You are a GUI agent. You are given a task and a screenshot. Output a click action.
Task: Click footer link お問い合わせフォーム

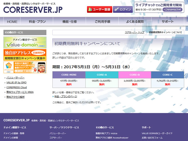click(x=152, y=138)
